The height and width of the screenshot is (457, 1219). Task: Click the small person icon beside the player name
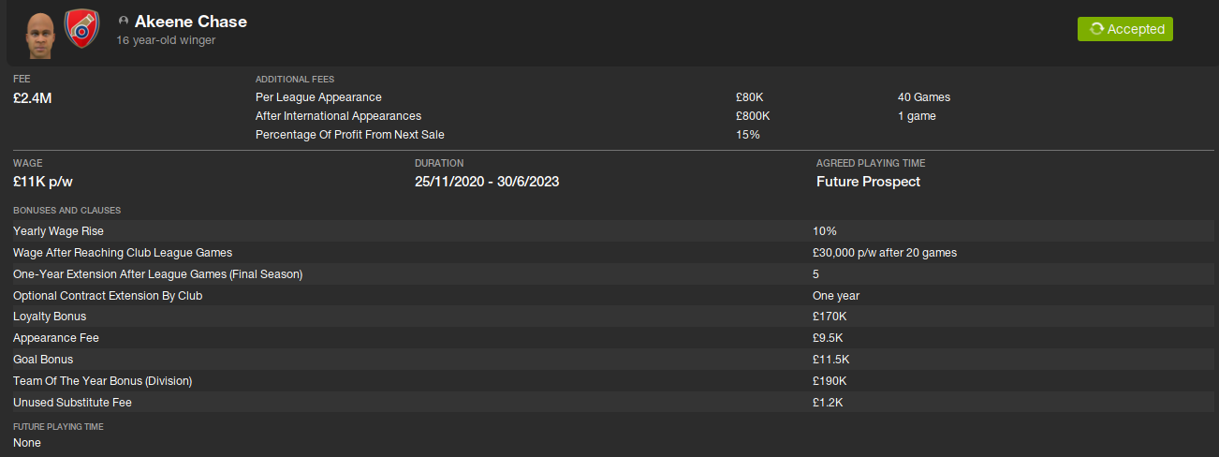[x=124, y=22]
